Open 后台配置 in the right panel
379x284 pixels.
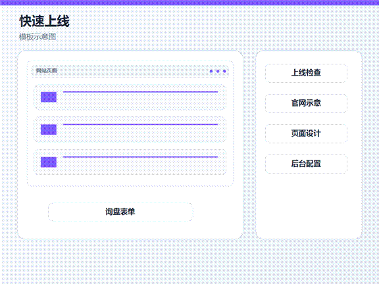click(306, 164)
